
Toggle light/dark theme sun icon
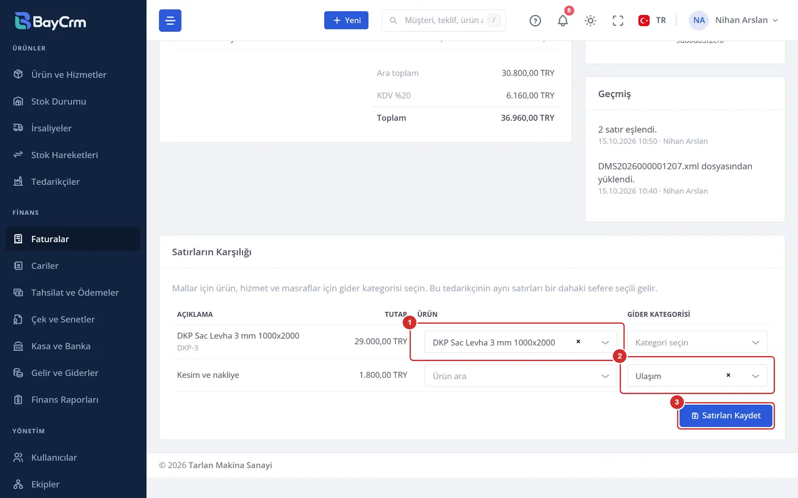pos(590,21)
